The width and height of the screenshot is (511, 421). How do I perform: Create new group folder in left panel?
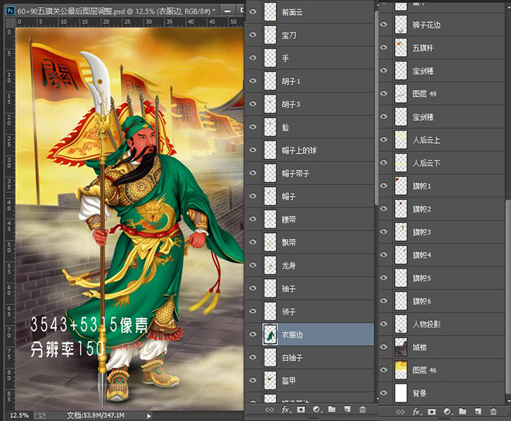click(x=332, y=409)
